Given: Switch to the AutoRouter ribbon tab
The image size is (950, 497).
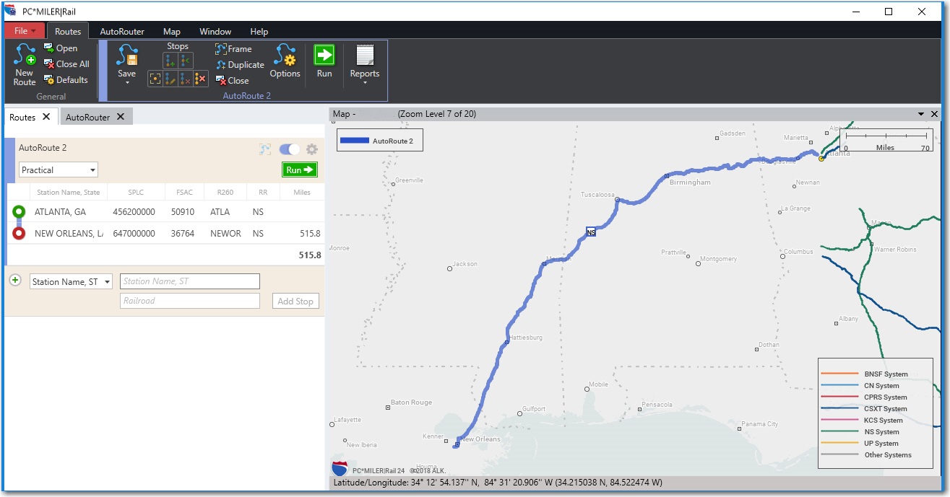Looking at the screenshot, I should click(x=122, y=31).
